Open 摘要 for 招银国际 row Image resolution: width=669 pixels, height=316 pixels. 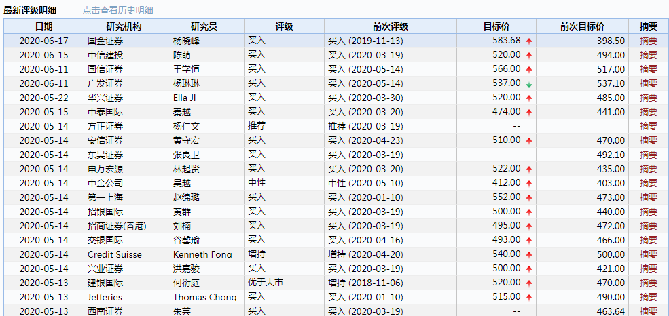[x=649, y=212]
